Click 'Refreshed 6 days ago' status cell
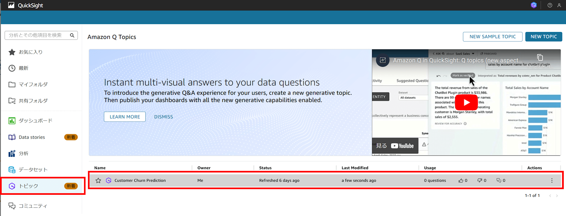This screenshot has width=566, height=216. coord(279,180)
